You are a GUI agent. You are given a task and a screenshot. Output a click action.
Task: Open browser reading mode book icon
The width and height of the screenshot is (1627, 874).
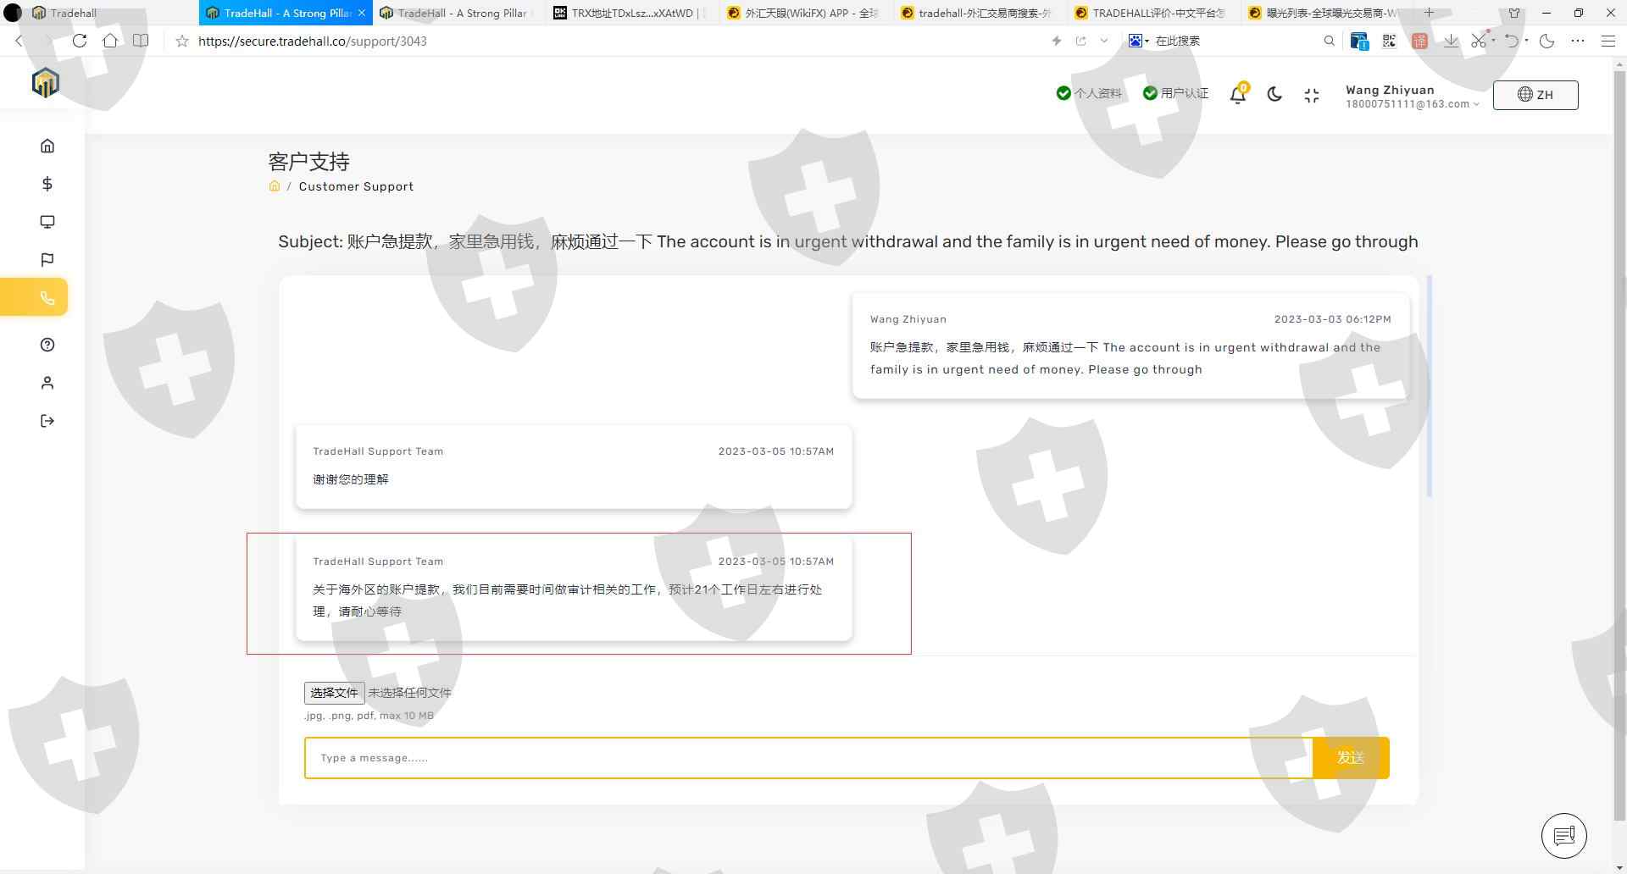pyautogui.click(x=141, y=41)
